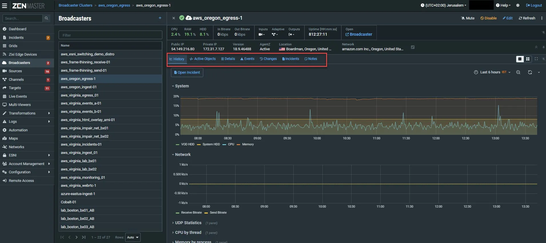Open the hamburger menu icon
Image resolution: width=546 pixels, height=243 pixels.
point(5,5)
